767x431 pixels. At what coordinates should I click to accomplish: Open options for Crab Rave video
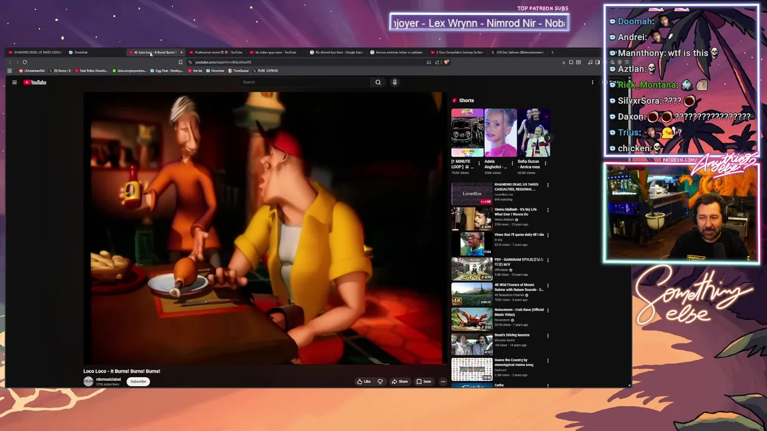point(548,311)
